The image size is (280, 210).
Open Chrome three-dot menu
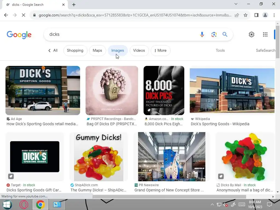[274, 15]
